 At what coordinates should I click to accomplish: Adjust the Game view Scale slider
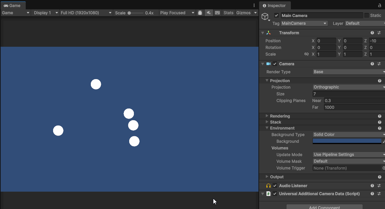pyautogui.click(x=135, y=13)
